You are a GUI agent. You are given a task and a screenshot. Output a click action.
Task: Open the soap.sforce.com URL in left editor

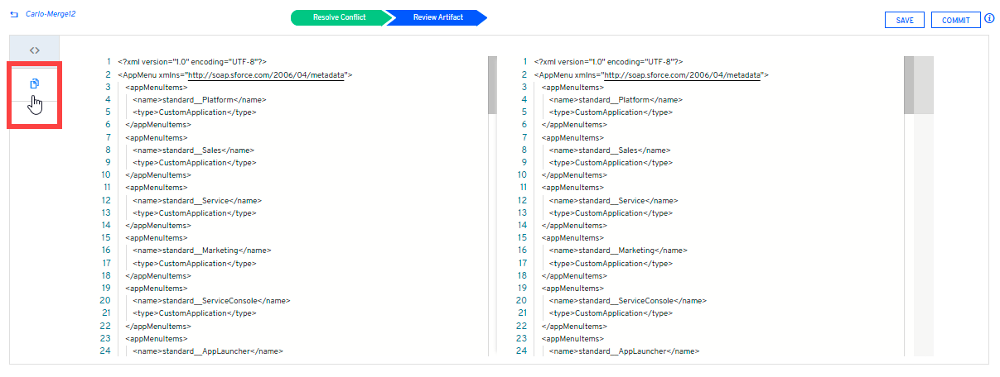[x=266, y=74]
